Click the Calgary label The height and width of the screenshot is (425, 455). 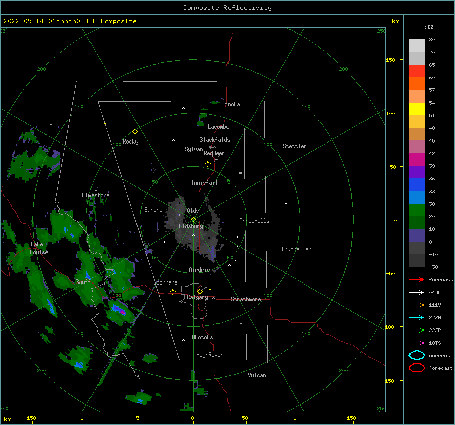pos(197,297)
